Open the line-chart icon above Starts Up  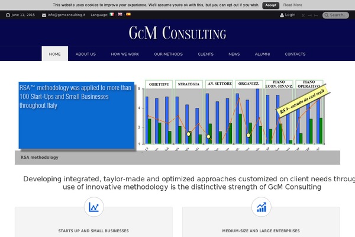[x=93, y=207]
